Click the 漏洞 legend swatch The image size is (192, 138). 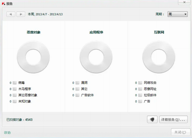(x=77, y=83)
